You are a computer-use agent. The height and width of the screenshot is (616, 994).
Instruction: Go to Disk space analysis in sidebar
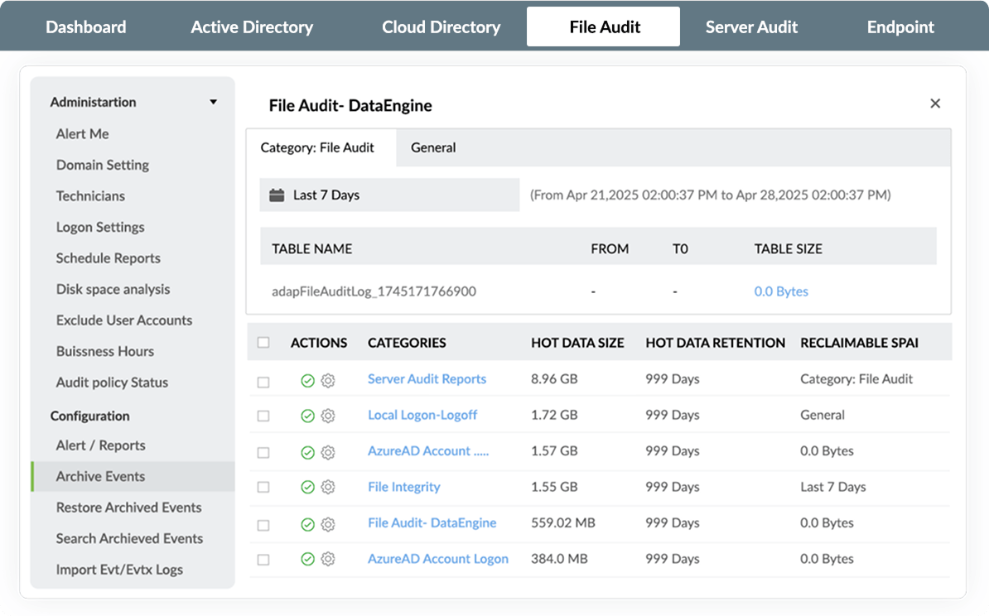coord(113,289)
